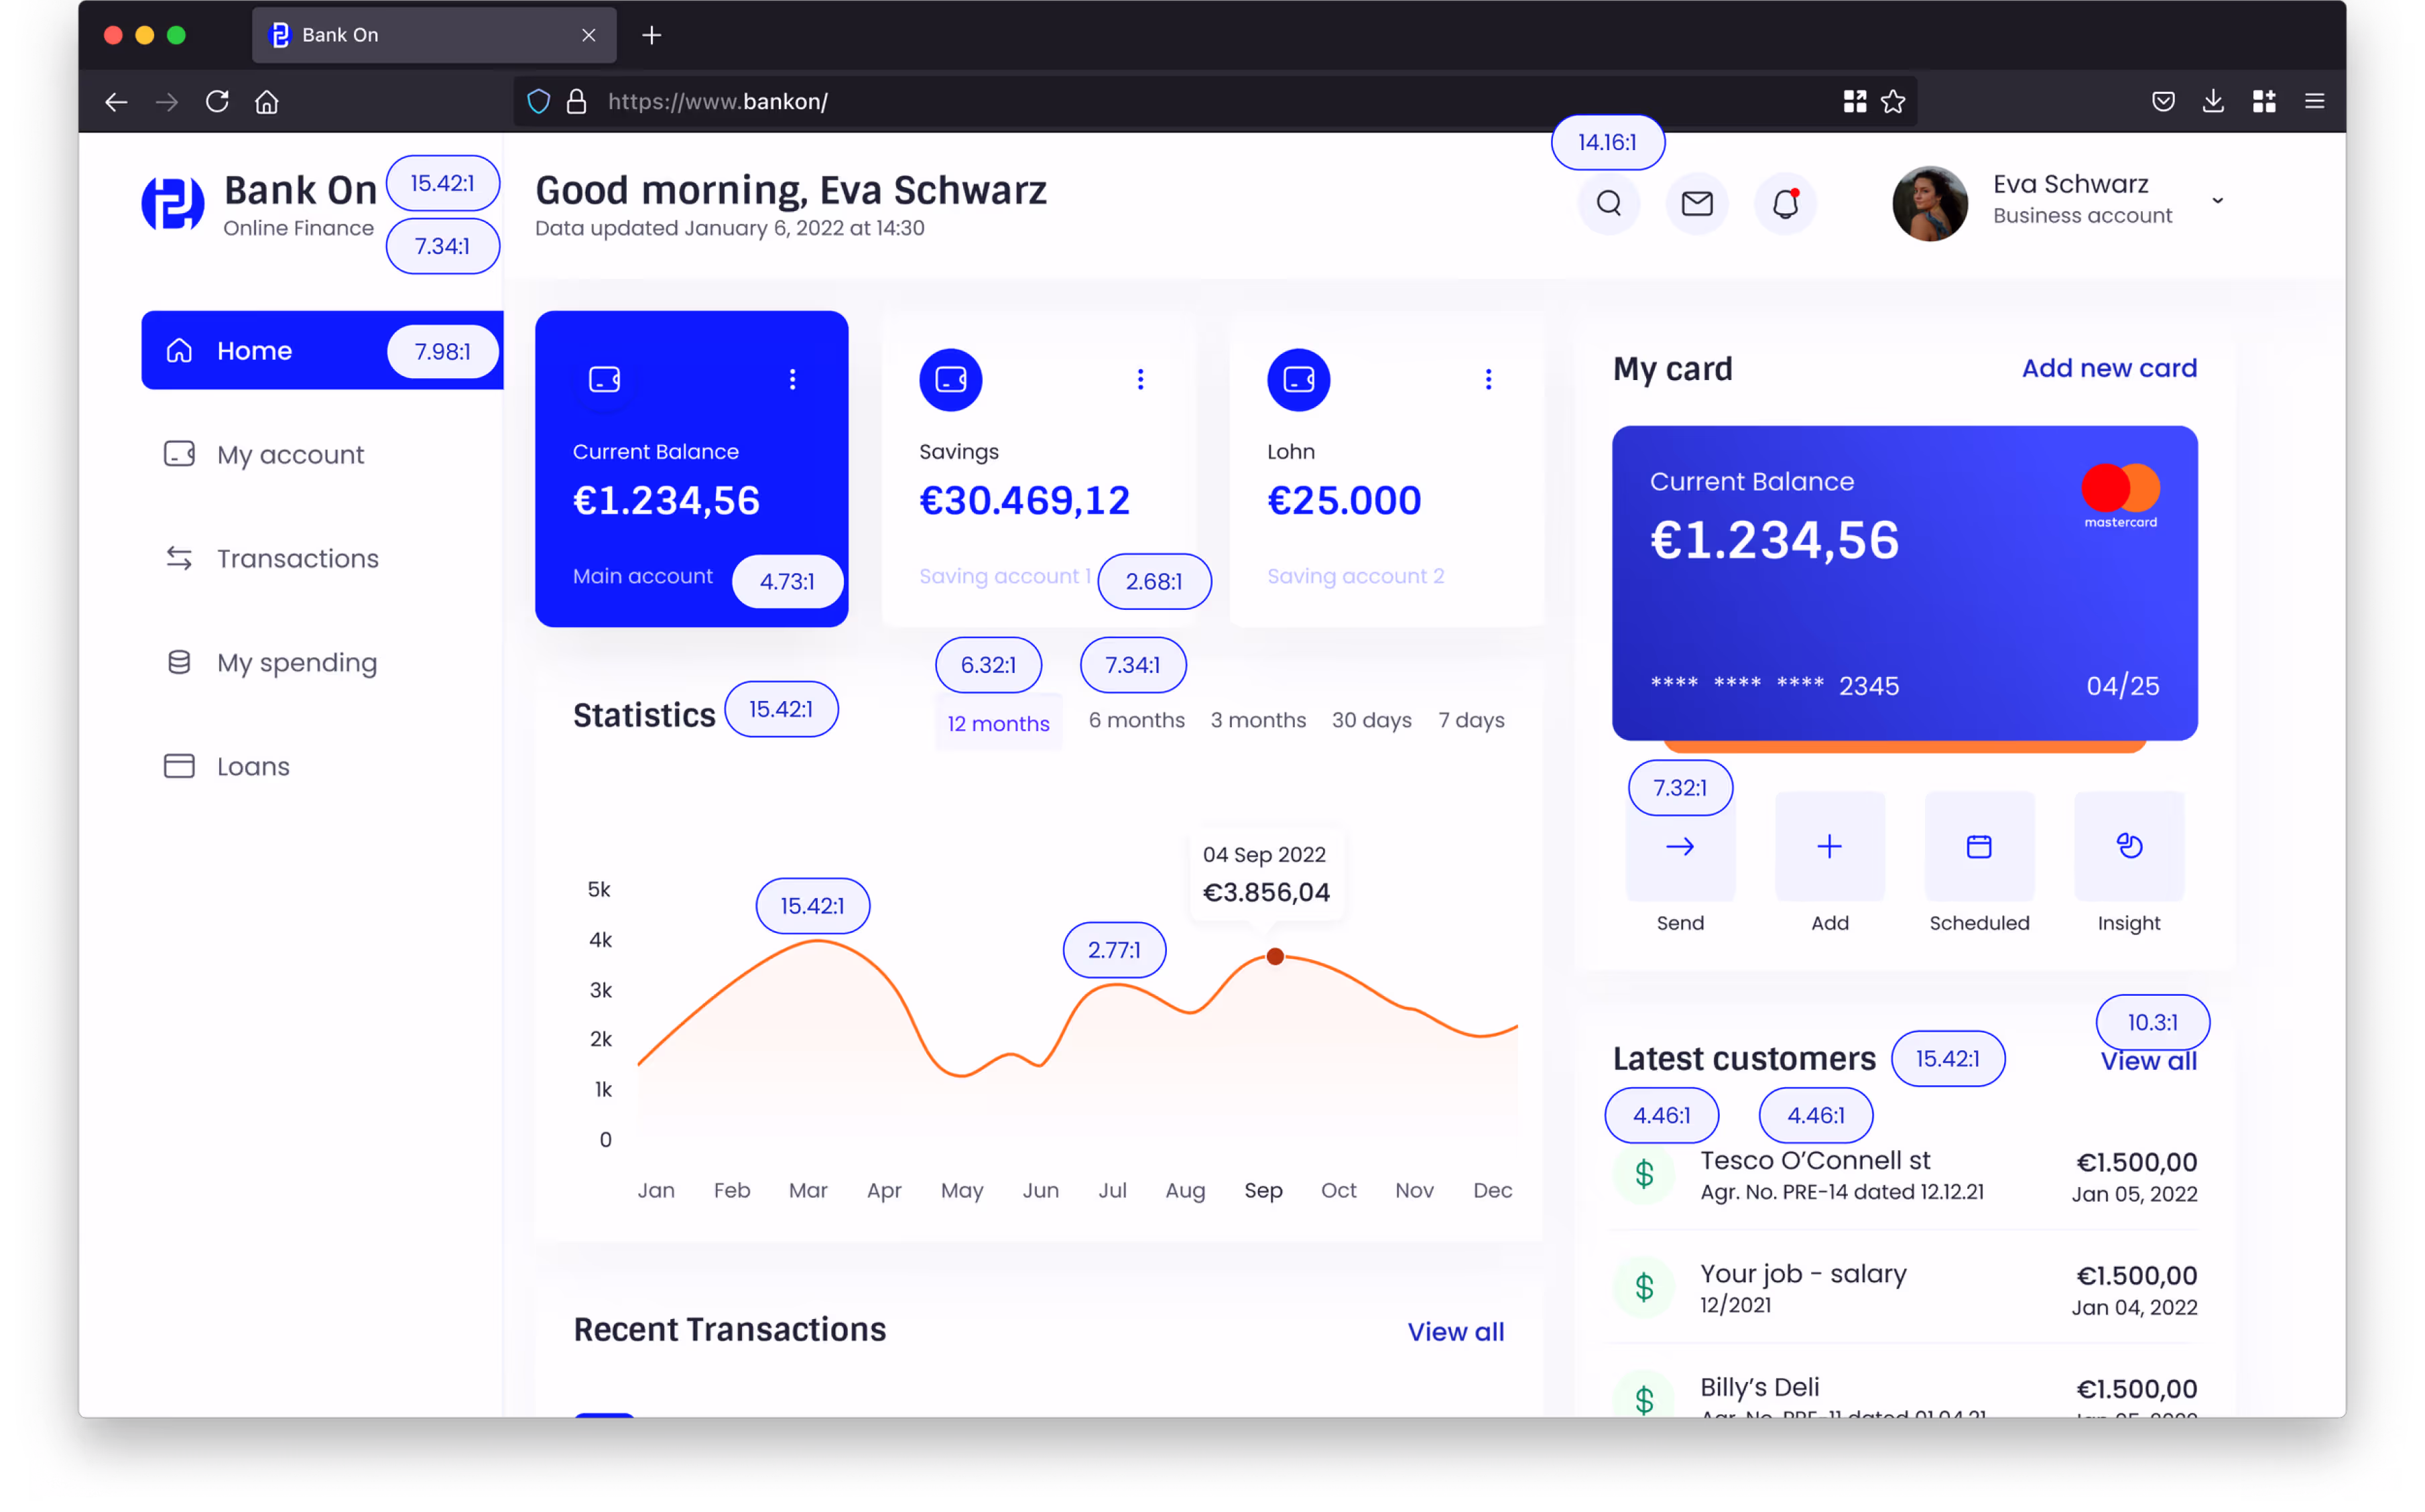Select the 6 months statistics range
The width and height of the screenshot is (2425, 1512).
click(1136, 720)
